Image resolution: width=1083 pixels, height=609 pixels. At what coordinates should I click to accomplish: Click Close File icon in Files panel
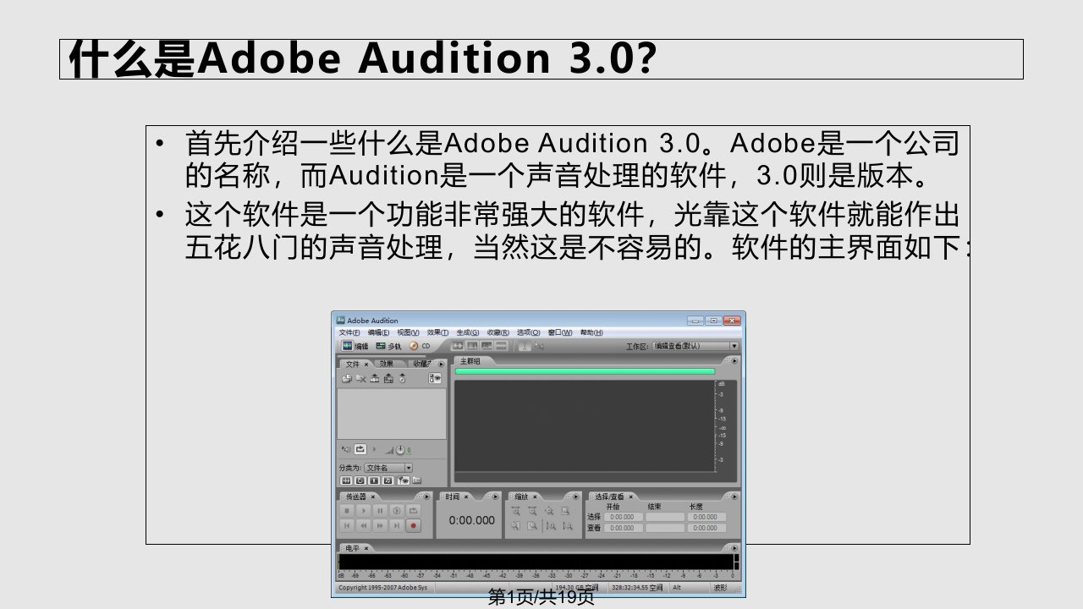(x=360, y=378)
